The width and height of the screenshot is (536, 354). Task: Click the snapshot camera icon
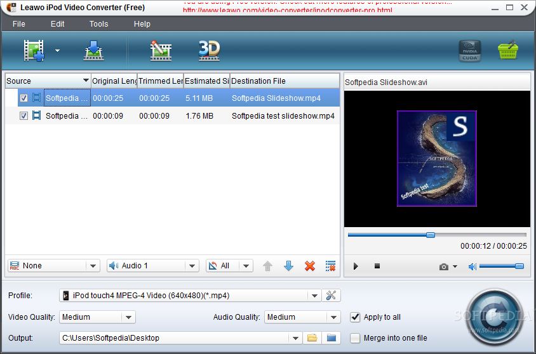pos(444,266)
